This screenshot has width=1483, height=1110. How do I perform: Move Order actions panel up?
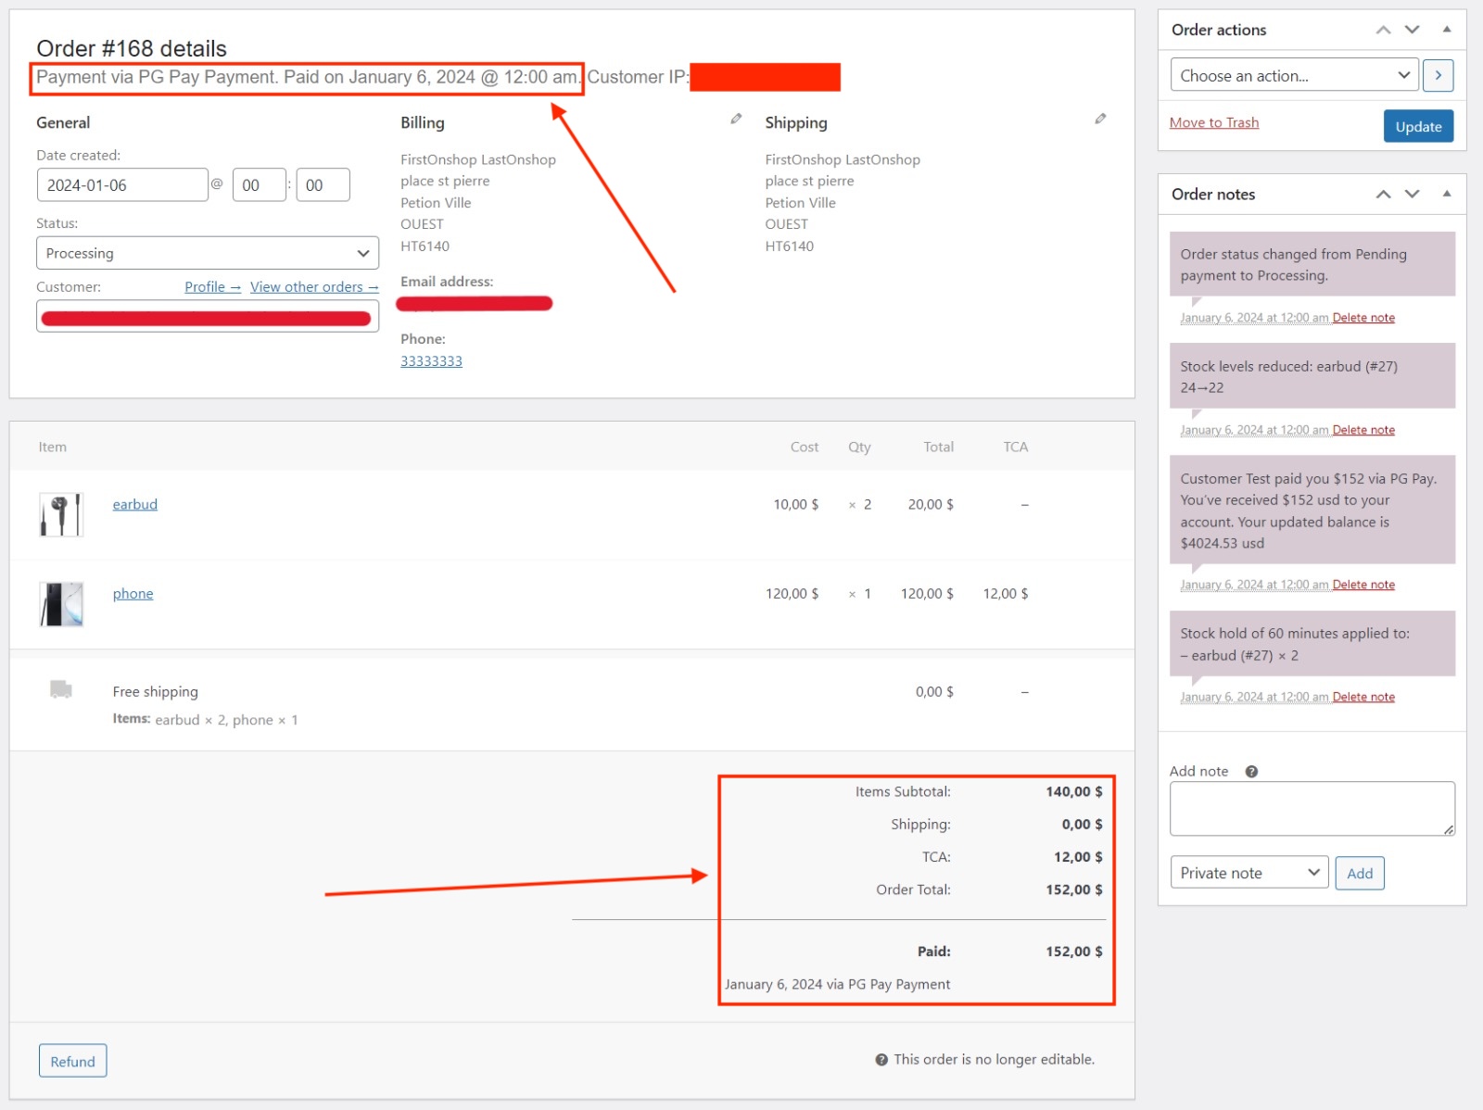pos(1383,30)
